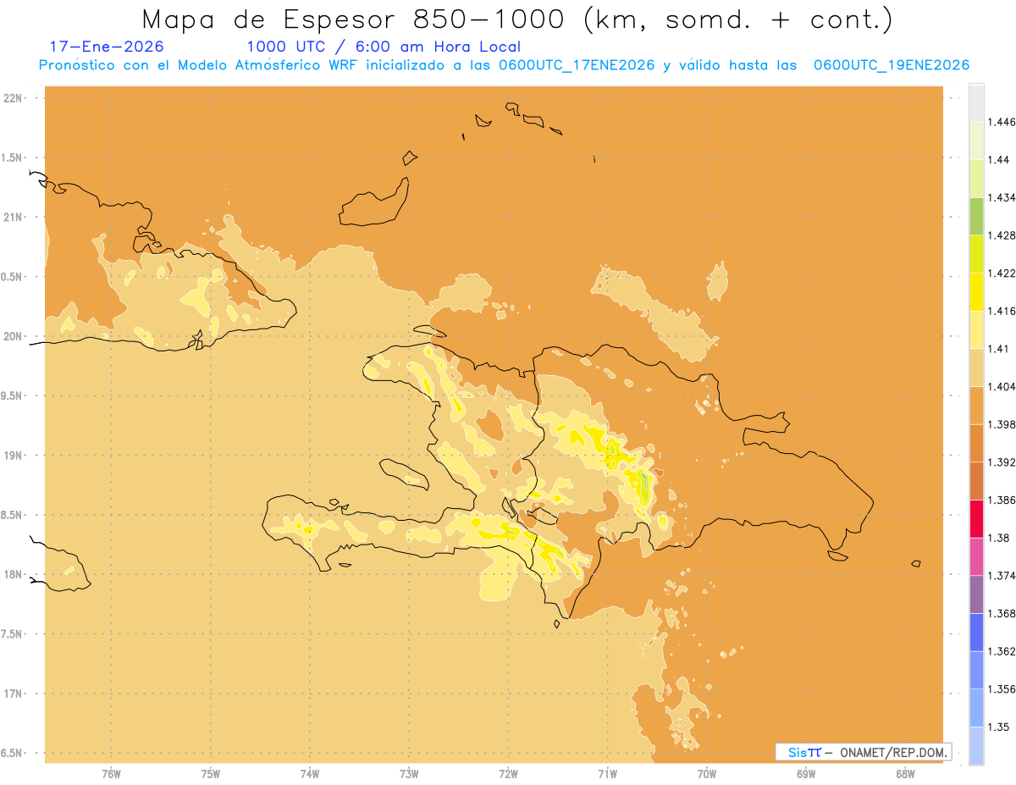Select the legend band between 1.392 and 1.398

point(976,443)
